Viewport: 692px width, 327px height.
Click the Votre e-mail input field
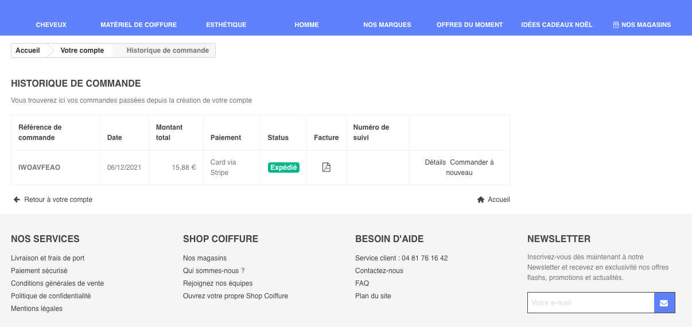tap(590, 302)
